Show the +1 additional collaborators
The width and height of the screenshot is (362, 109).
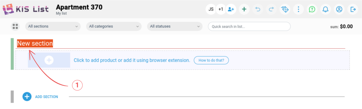click(x=221, y=9)
